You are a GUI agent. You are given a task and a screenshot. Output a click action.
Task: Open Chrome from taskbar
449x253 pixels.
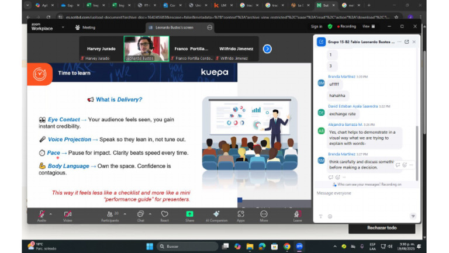[286, 247]
